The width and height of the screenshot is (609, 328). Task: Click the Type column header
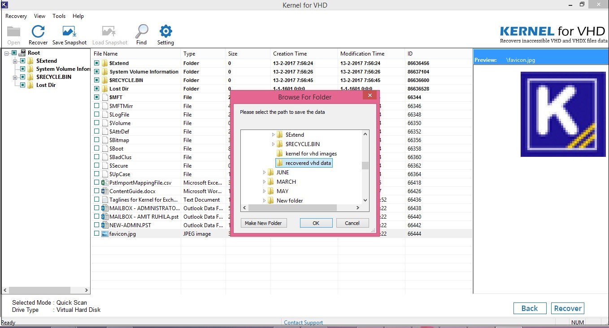click(x=203, y=54)
